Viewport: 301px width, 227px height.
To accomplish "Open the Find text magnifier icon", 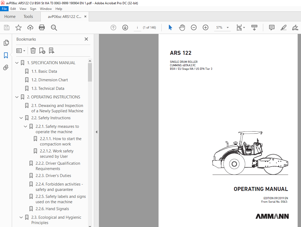I will tap(54, 28).
